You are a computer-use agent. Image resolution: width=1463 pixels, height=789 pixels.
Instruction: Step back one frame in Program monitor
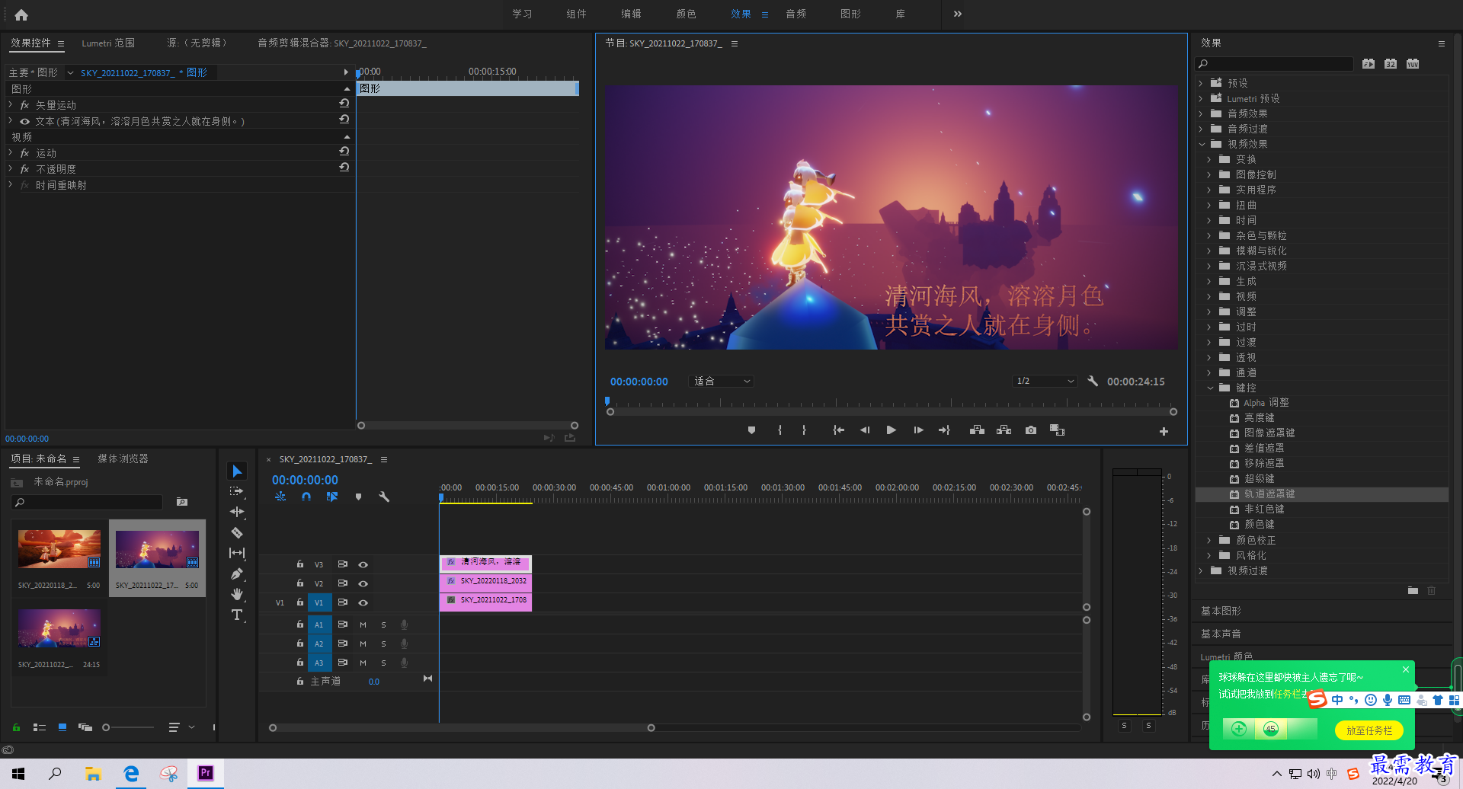[865, 430]
